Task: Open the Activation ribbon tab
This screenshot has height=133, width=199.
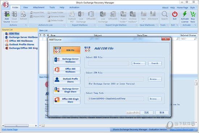Action: click(74, 8)
